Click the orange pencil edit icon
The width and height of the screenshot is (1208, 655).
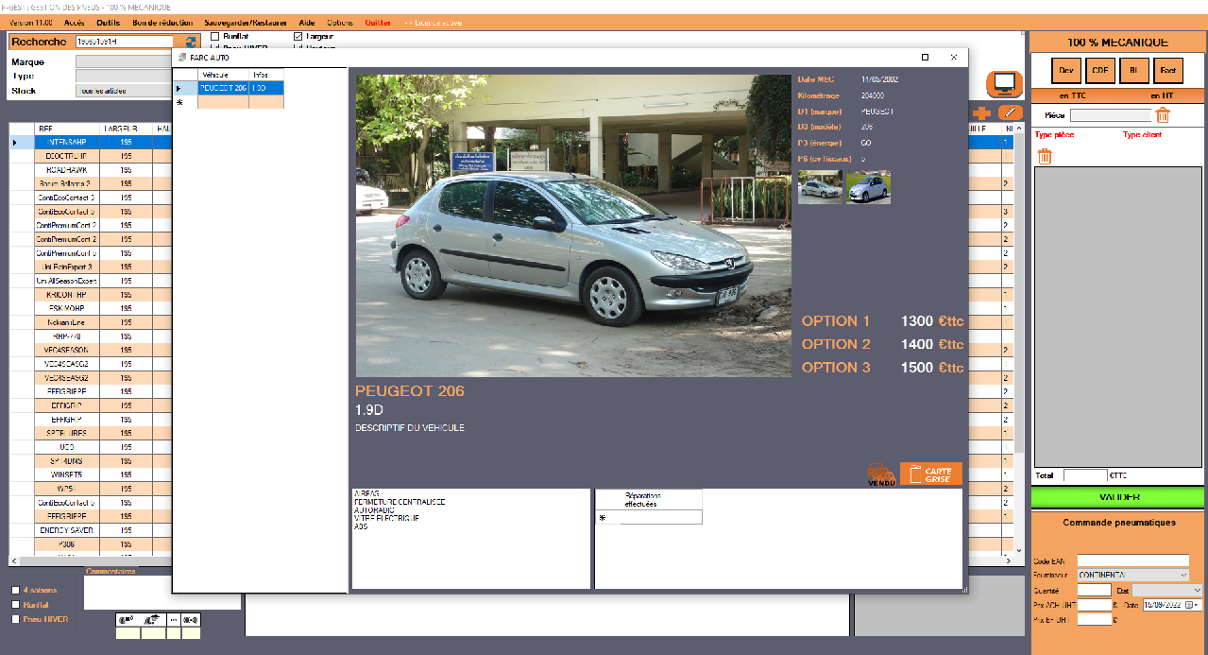[1010, 112]
